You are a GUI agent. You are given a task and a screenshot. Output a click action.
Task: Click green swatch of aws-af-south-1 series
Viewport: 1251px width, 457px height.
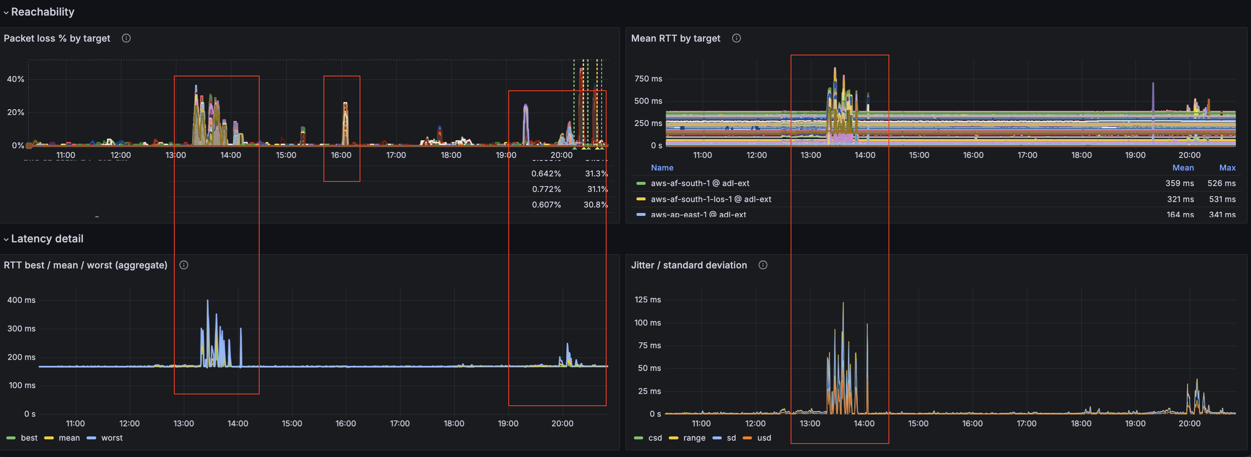[641, 183]
